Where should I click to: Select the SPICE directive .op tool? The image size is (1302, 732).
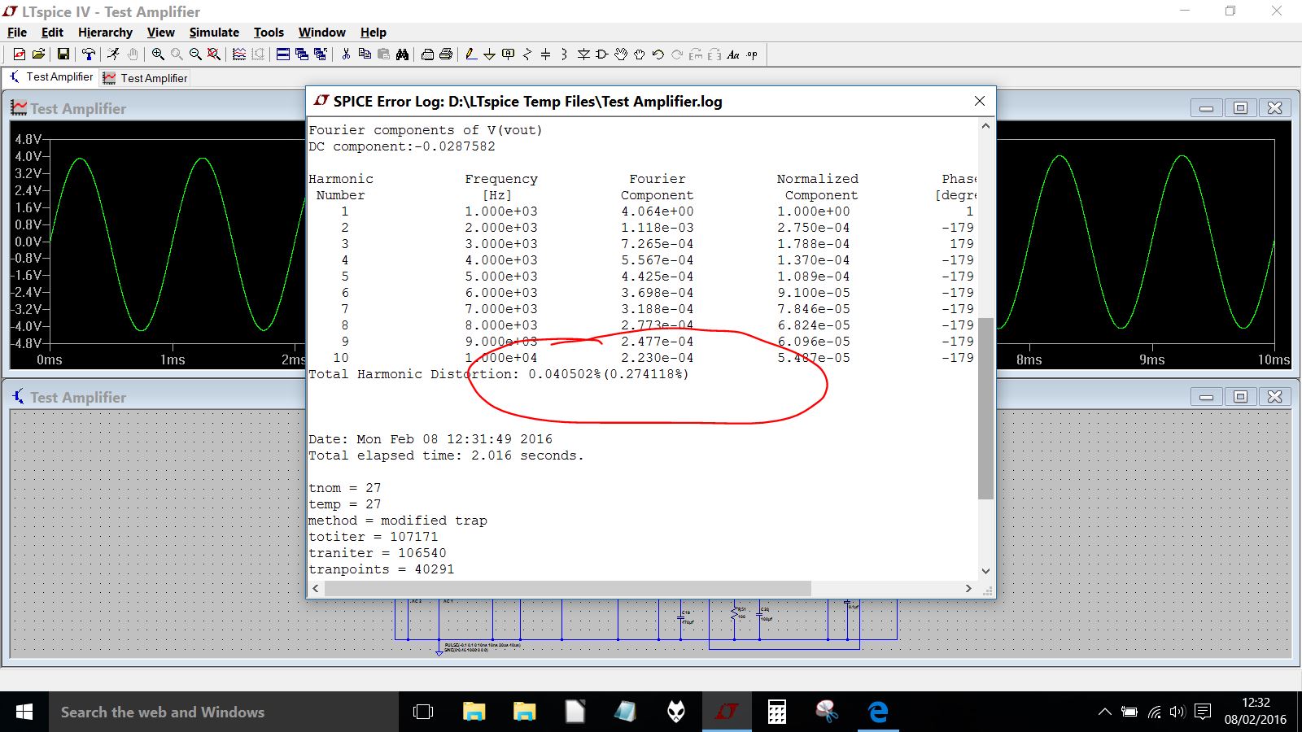click(x=752, y=54)
